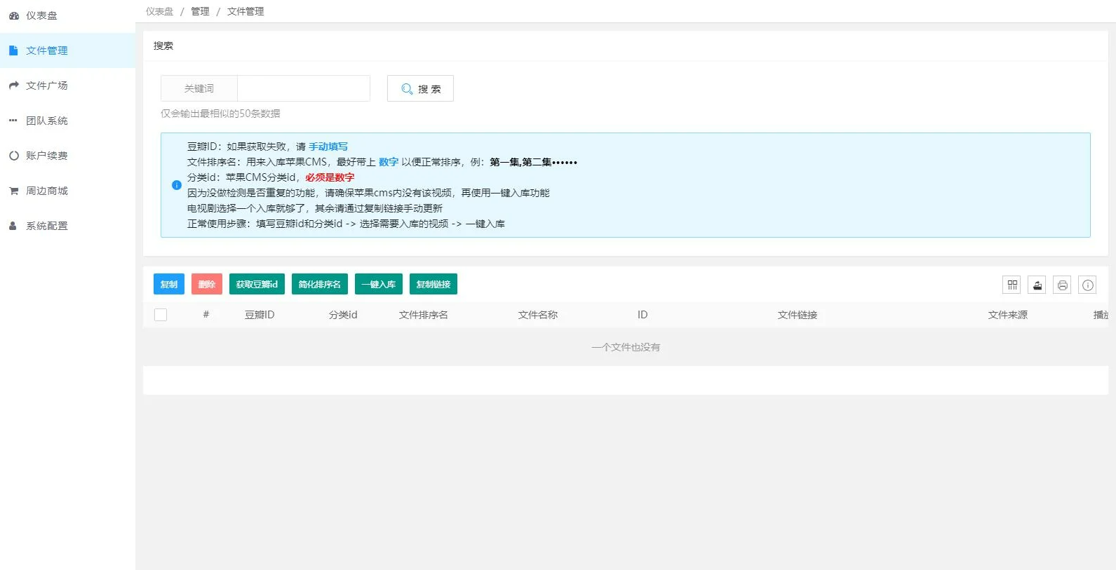Open 仪表盘 menu item
Image resolution: width=1116 pixels, height=570 pixels.
pos(67,15)
